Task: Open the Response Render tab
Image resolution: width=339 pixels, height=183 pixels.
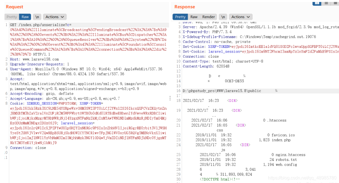Action: [x=209, y=17]
